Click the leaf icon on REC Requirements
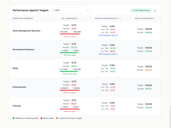This screenshot has width=171, height=128. [x=133, y=10]
